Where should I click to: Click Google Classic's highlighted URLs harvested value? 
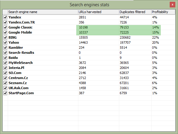click(x=83, y=27)
